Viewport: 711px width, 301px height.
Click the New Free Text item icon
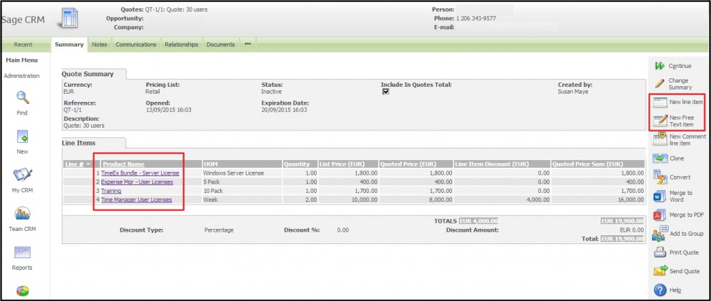coord(660,121)
